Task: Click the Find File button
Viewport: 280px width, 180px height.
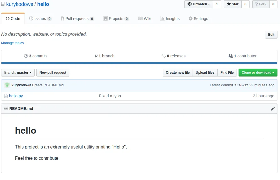Action: [x=227, y=73]
